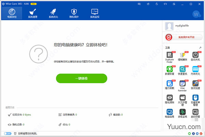
Task: Open the Facebook icon at bottom right
Action: (x=193, y=134)
